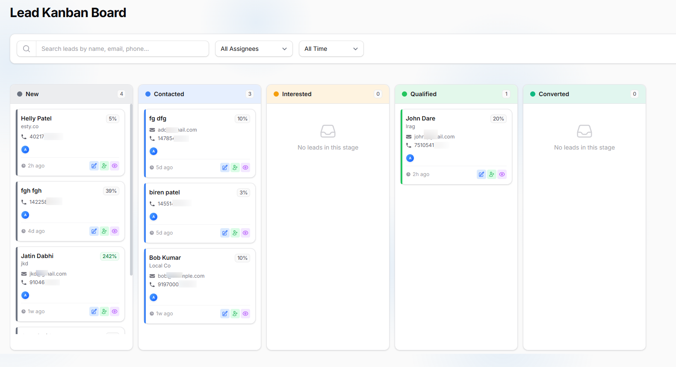Click assignee avatar on fgh fgh card
Screen dimensions: 676x367
25,215
